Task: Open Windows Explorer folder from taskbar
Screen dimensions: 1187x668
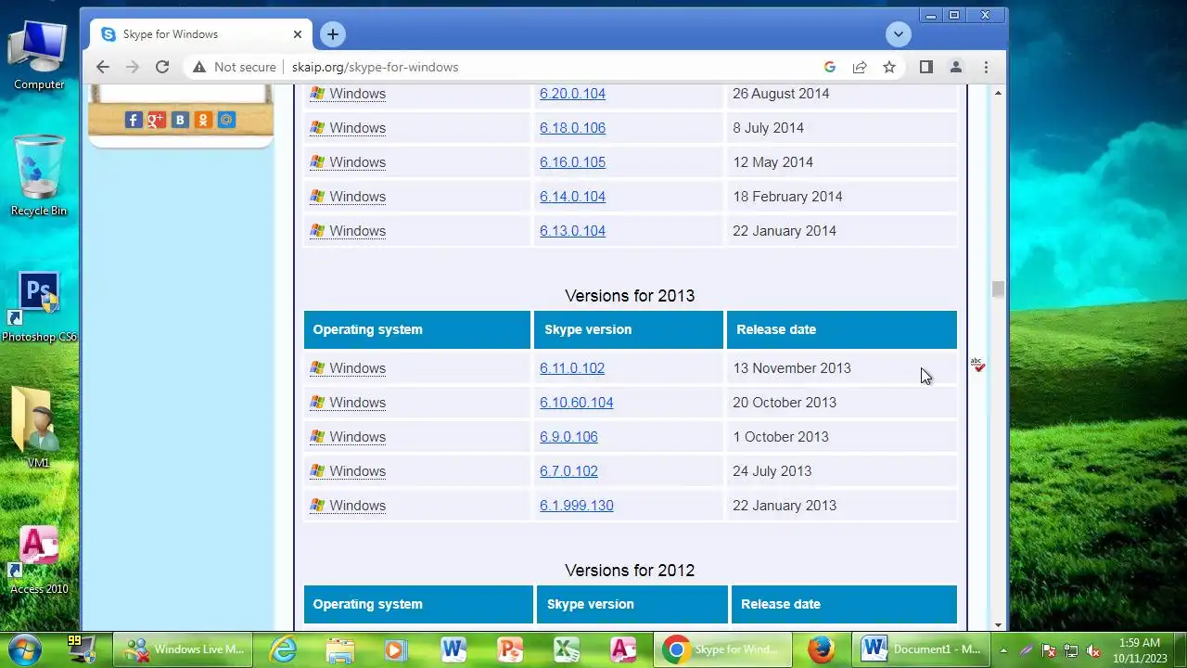Action: coord(339,649)
